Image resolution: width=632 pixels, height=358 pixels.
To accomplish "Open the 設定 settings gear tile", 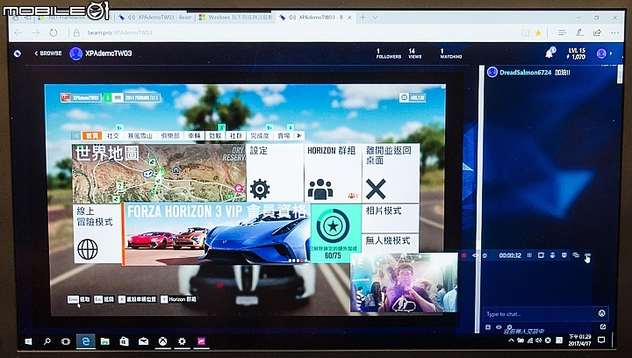I will point(274,173).
